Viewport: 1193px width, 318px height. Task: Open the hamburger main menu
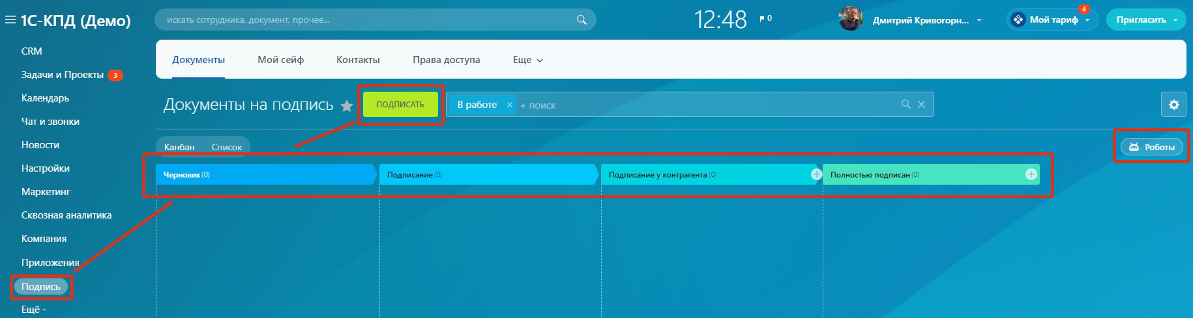[x=10, y=20]
